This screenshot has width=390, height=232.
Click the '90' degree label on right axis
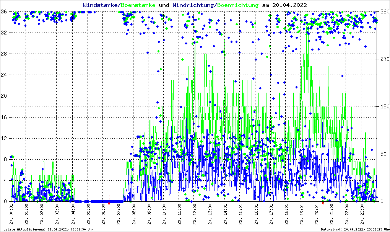383,154
